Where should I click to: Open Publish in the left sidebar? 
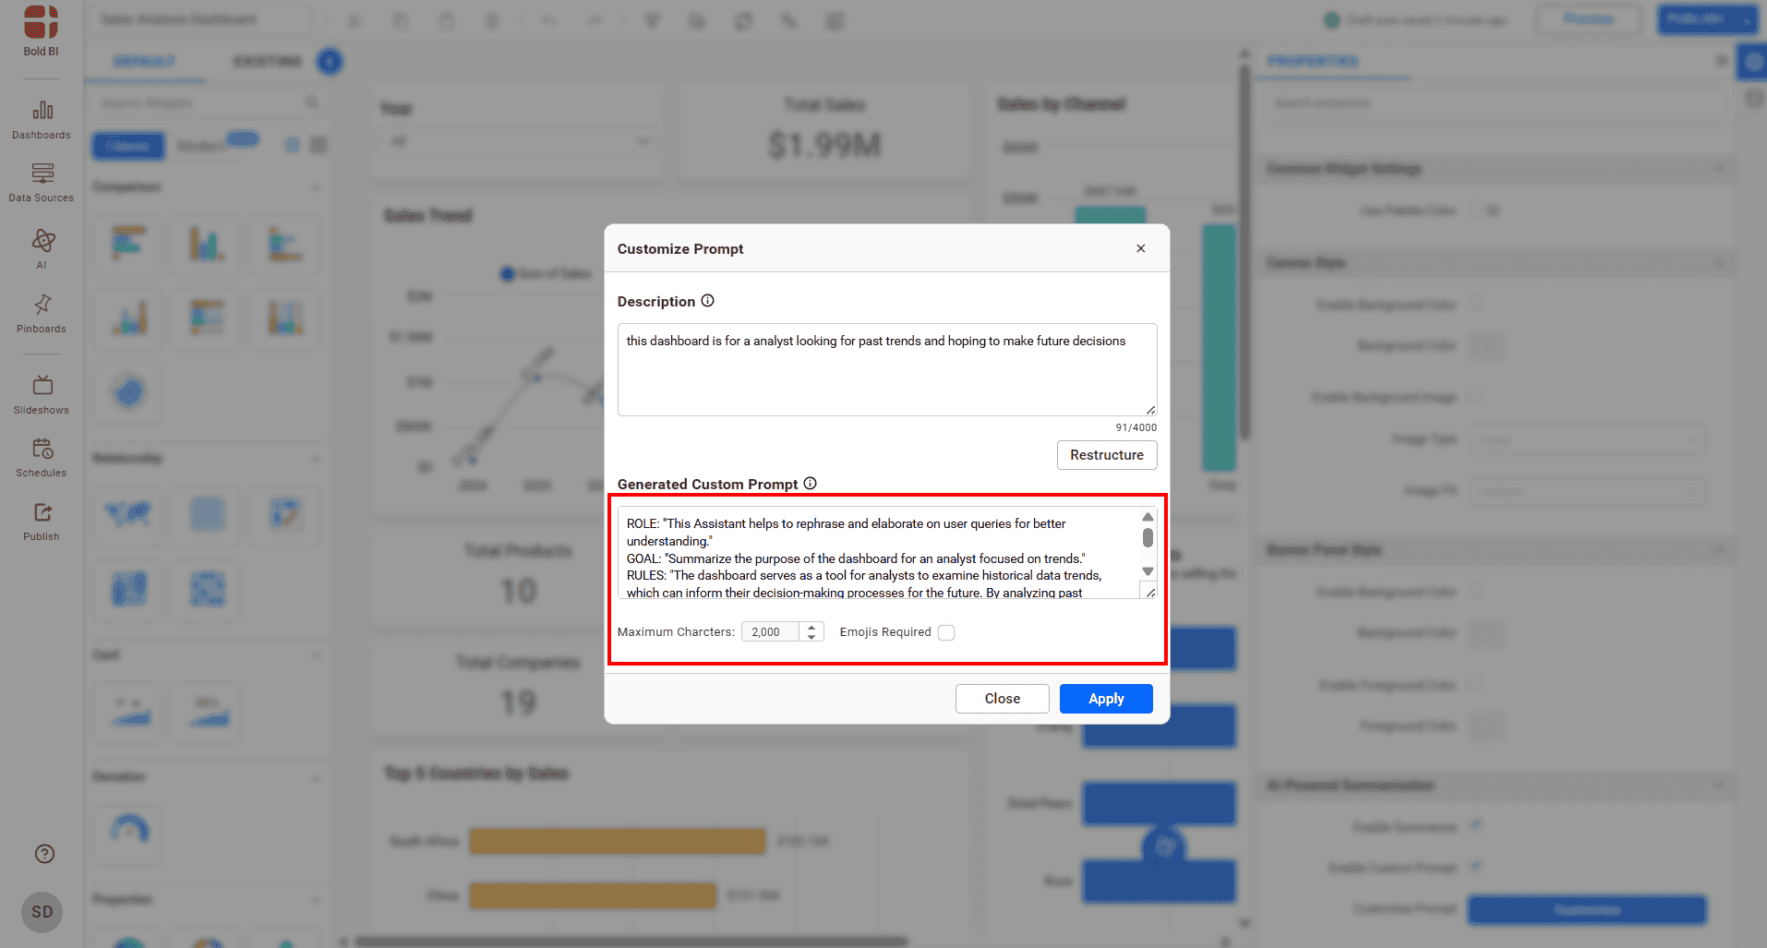click(42, 522)
